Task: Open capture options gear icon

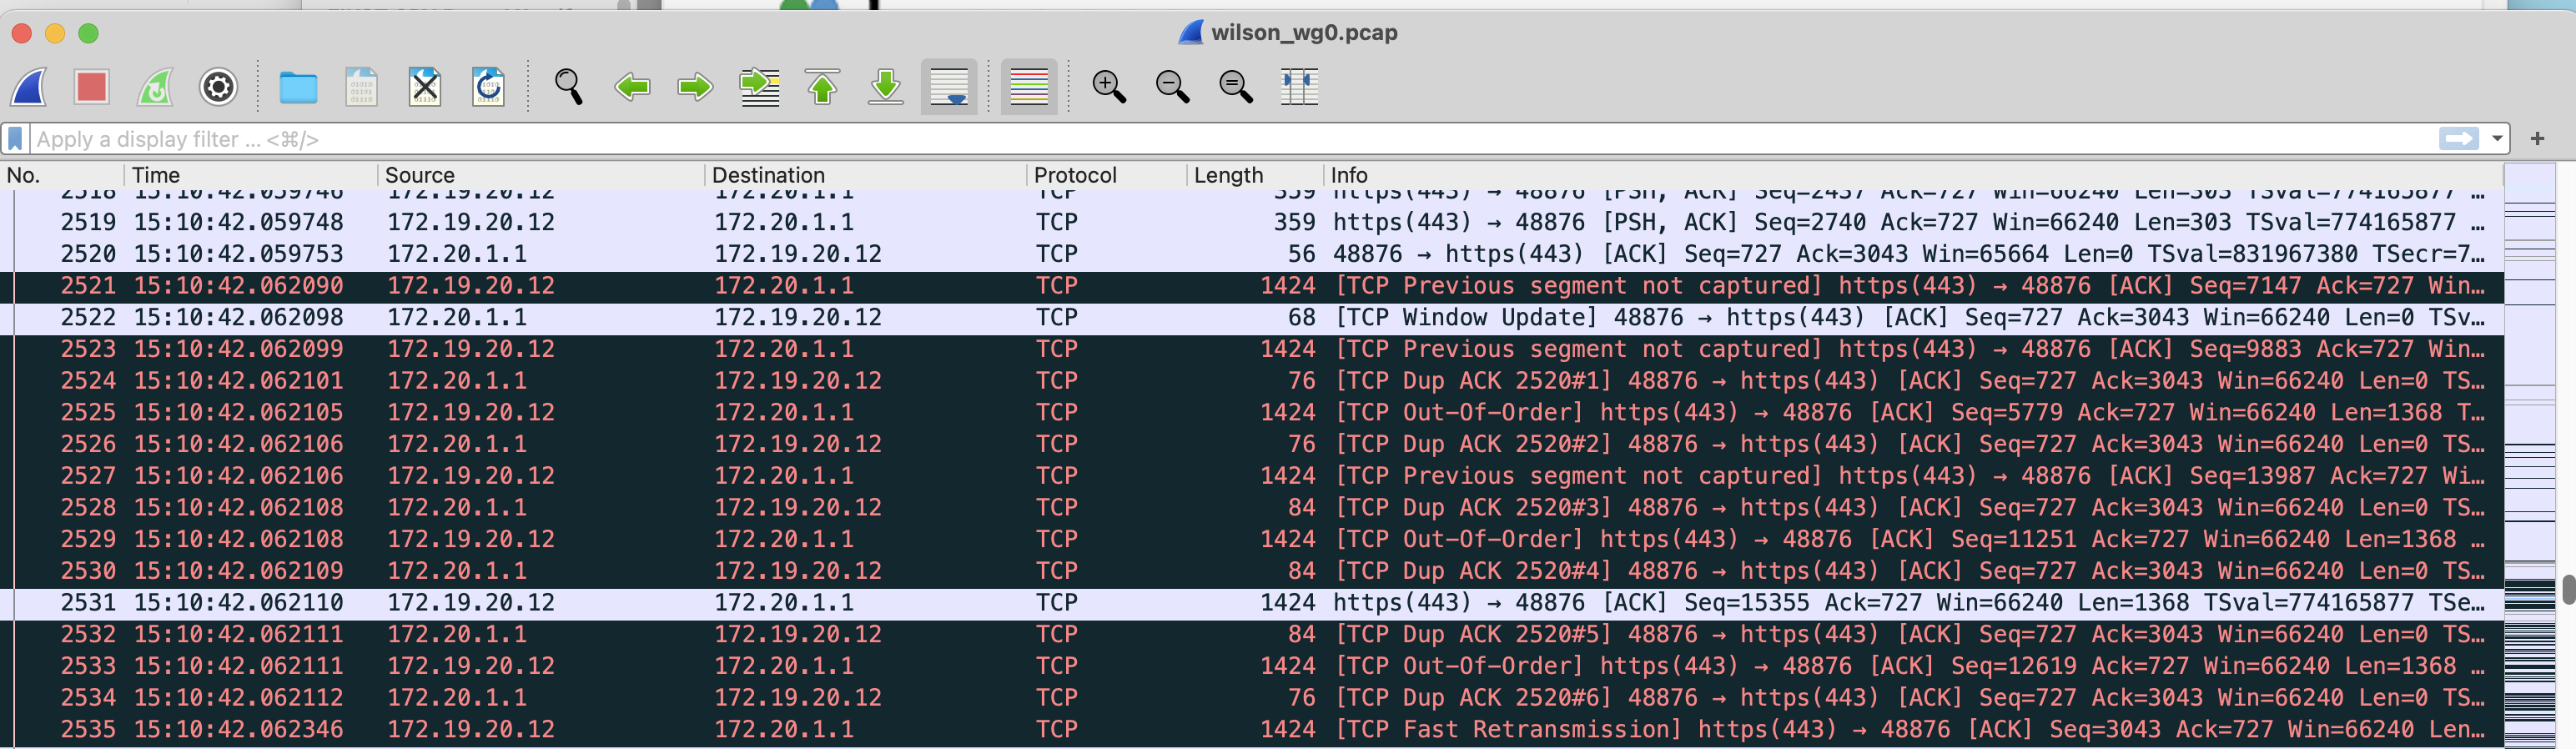Action: point(218,87)
